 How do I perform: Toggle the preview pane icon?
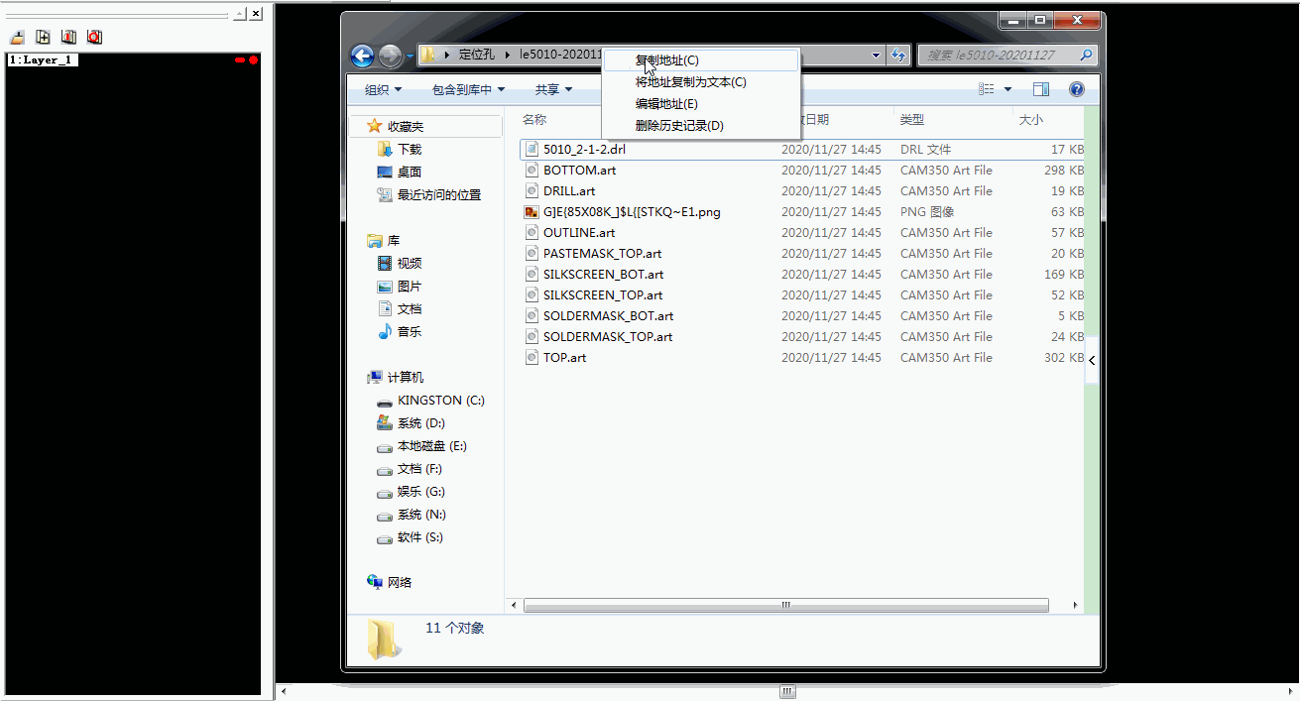(1040, 89)
